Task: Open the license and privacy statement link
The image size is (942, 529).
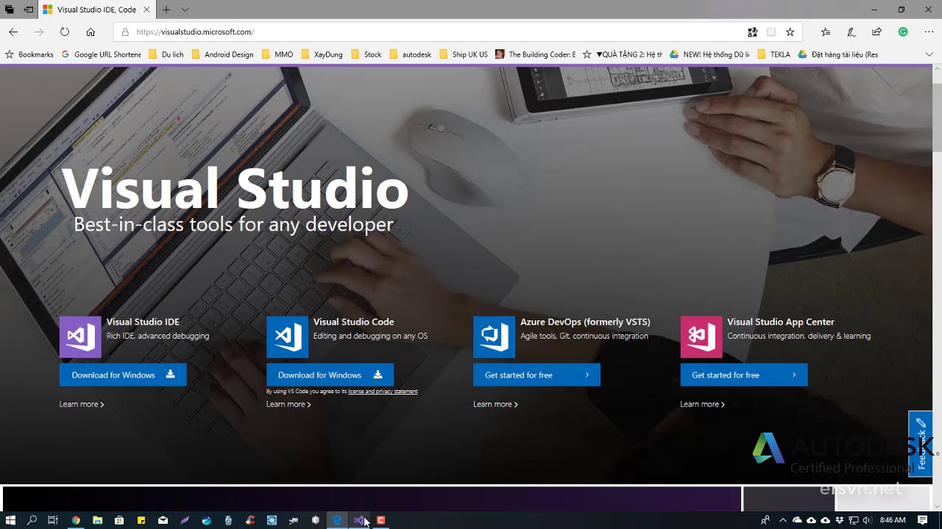Action: click(x=383, y=392)
